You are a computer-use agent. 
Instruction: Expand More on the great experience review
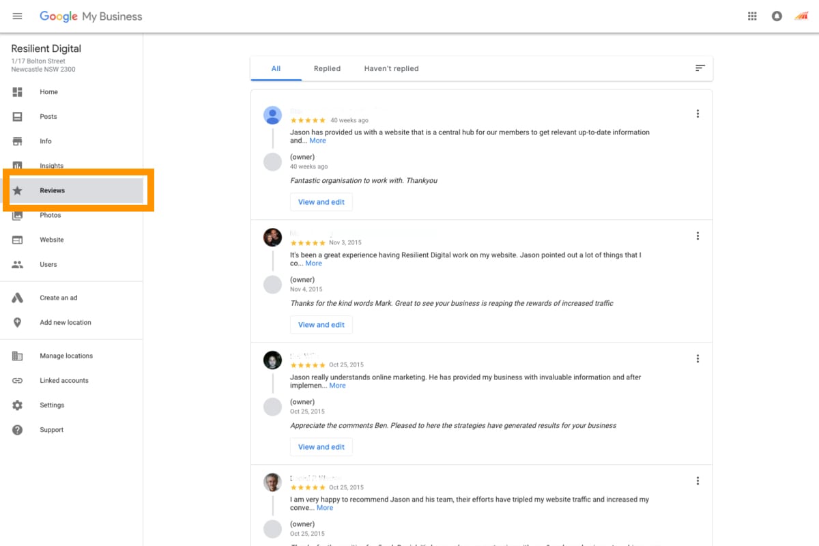tap(313, 263)
